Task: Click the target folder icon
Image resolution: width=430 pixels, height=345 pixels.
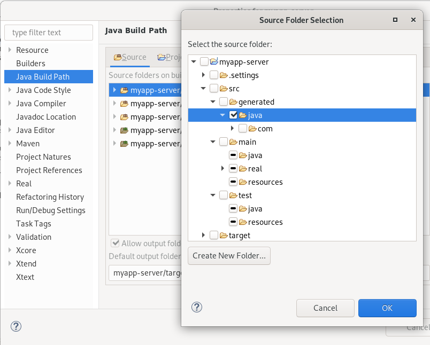Action: point(224,235)
